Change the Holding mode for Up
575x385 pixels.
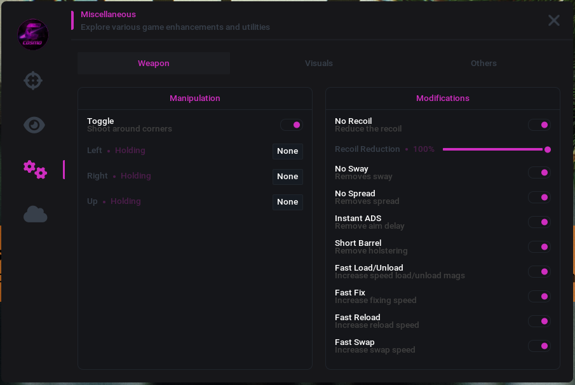pos(126,201)
